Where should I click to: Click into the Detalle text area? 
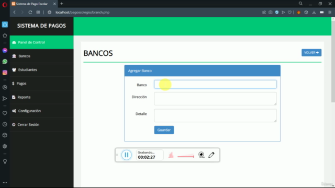coord(215,115)
